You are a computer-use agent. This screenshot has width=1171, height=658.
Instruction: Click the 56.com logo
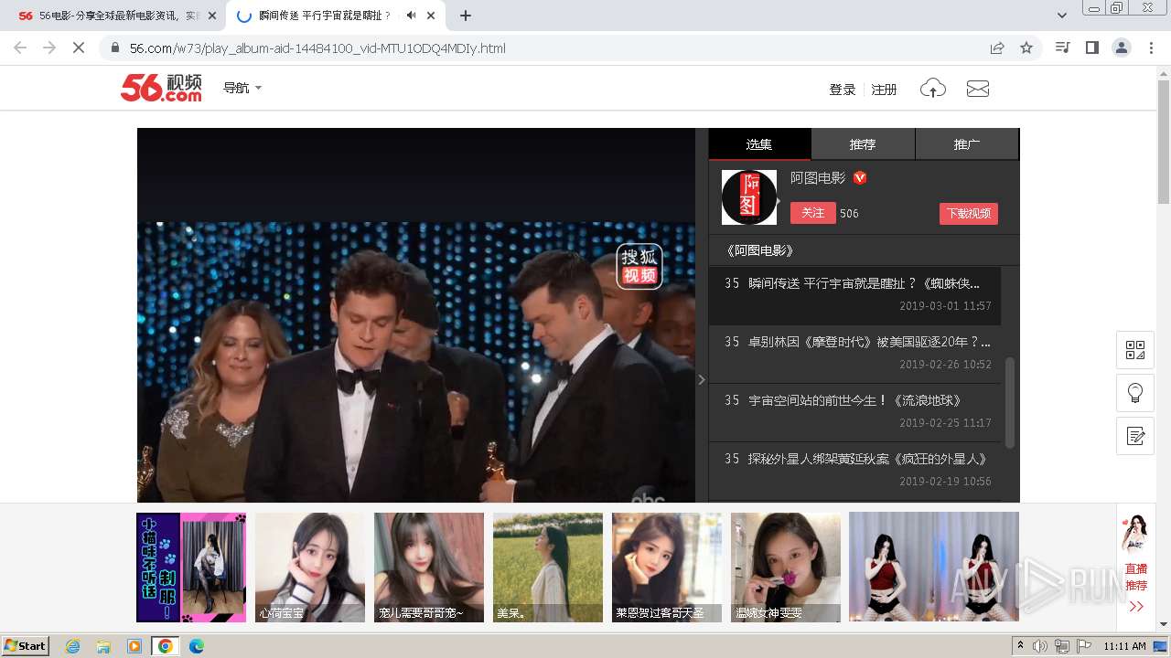point(161,88)
